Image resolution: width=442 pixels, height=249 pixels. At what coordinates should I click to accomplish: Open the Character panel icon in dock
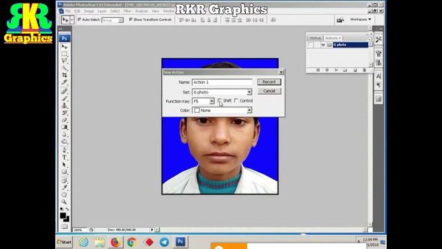click(x=378, y=76)
